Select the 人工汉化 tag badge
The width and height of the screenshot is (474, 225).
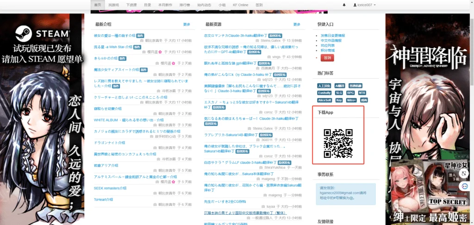[x=324, y=86]
